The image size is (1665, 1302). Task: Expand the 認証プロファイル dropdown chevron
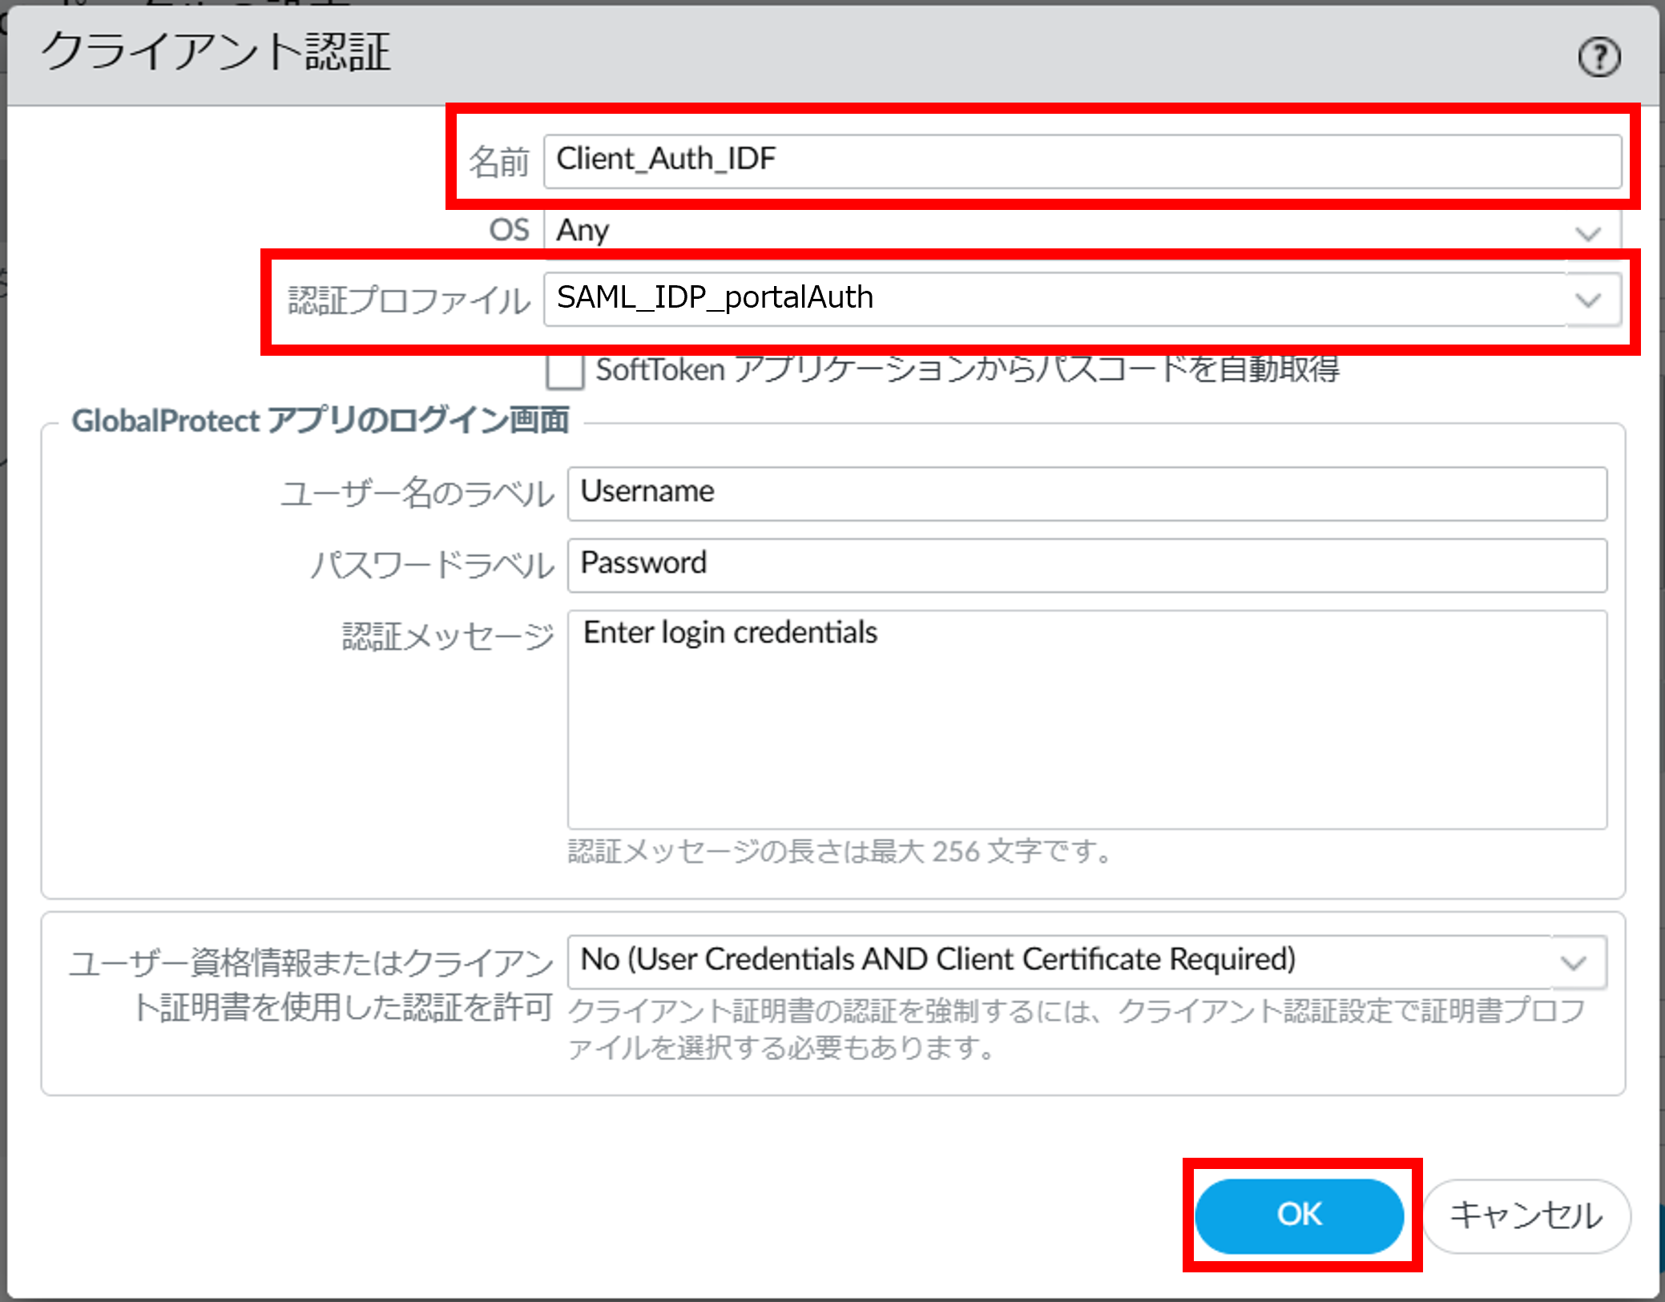point(1587,300)
